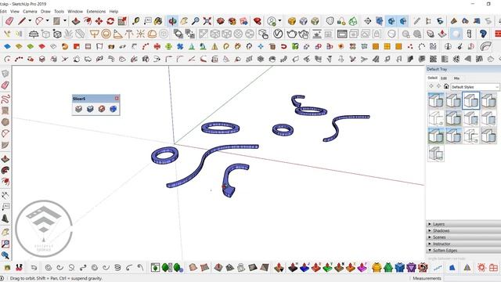Select the pencil Line tool
This screenshot has width=501, height=282.
pyautogui.click(x=22, y=21)
